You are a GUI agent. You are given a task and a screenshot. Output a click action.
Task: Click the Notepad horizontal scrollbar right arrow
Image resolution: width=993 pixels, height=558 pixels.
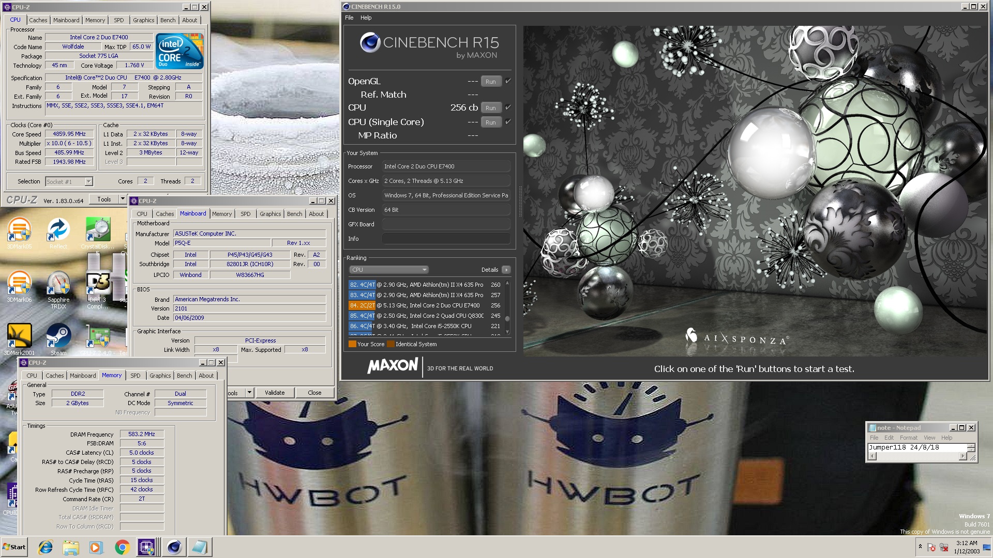(962, 456)
